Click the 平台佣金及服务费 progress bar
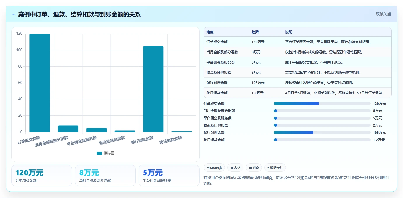This screenshot has width=403, height=198. [x=322, y=118]
